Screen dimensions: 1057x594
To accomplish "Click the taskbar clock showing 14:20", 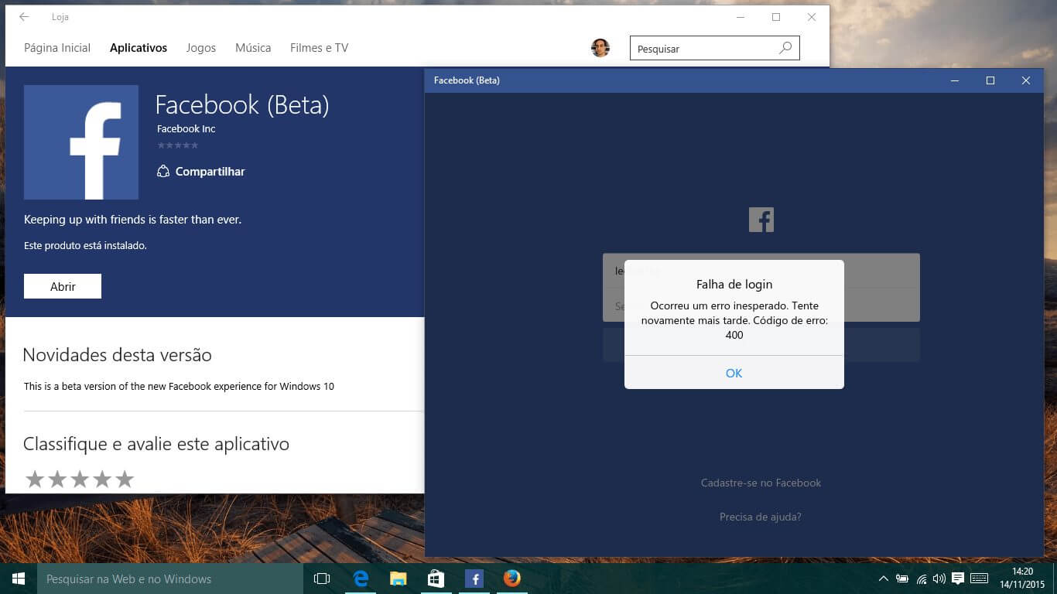I will tap(1022, 578).
